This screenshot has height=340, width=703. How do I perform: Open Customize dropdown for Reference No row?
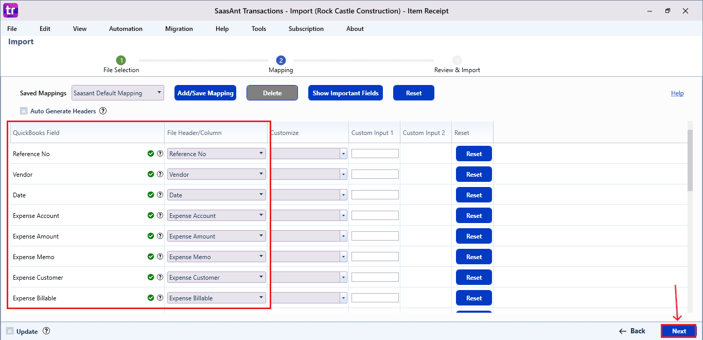(309, 154)
